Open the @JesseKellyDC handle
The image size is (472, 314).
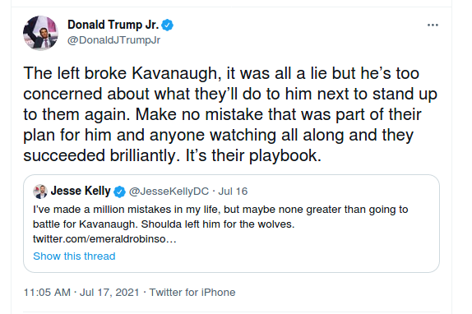point(169,192)
